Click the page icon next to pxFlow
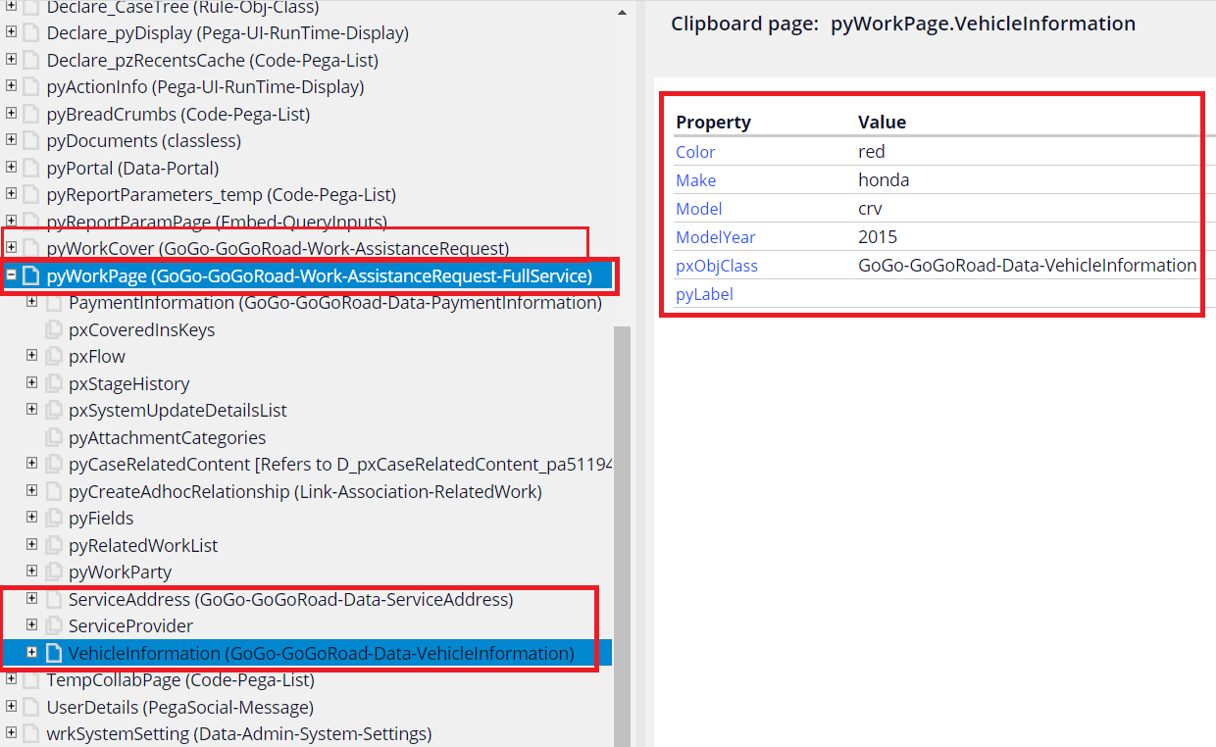The image size is (1216, 747). coord(52,356)
